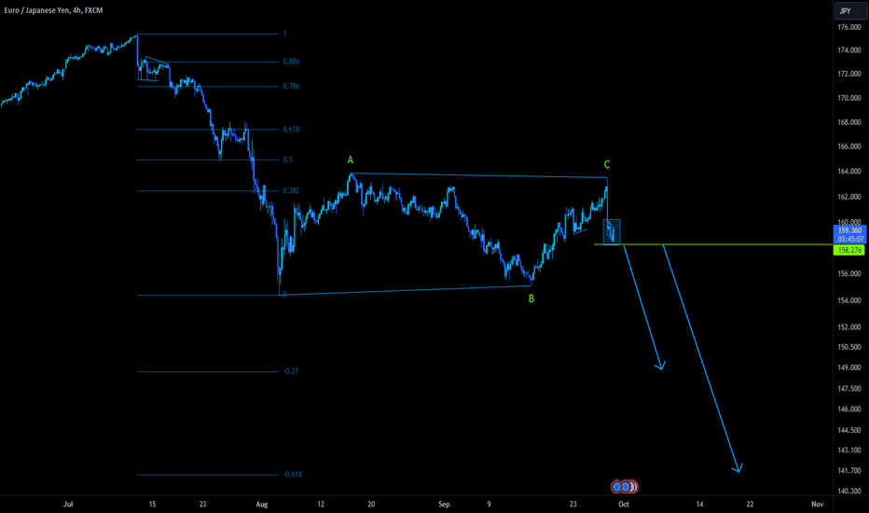Click the Nov label on time axis

coord(817,505)
